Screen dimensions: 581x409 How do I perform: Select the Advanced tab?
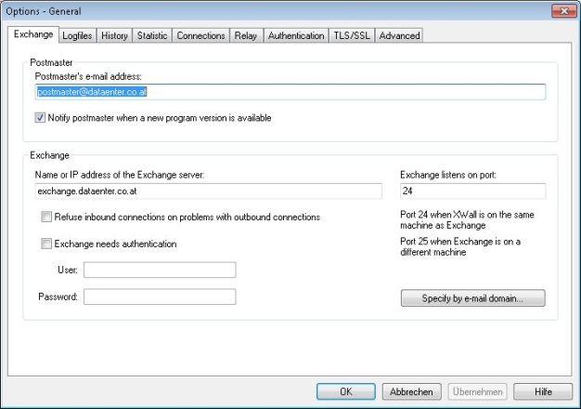coord(399,36)
